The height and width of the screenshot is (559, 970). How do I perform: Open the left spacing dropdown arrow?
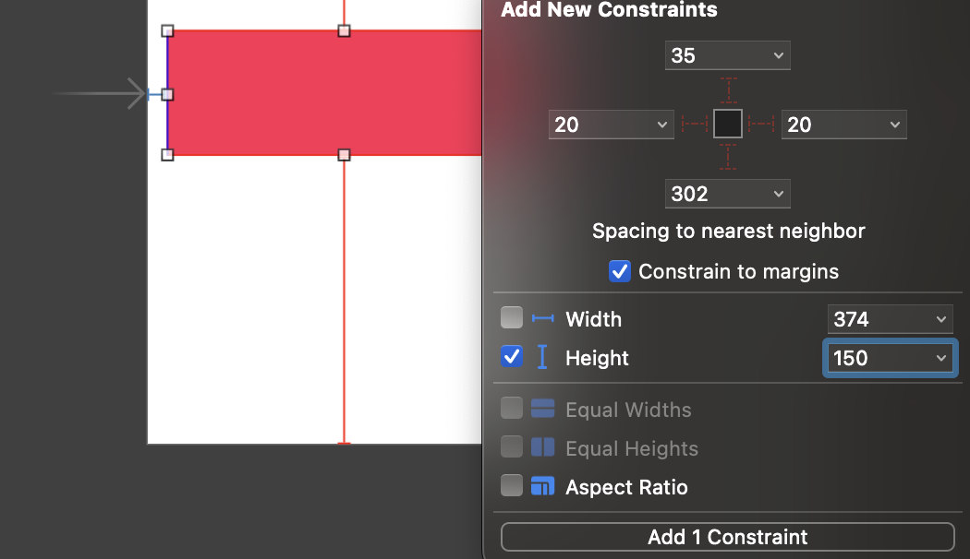click(661, 125)
